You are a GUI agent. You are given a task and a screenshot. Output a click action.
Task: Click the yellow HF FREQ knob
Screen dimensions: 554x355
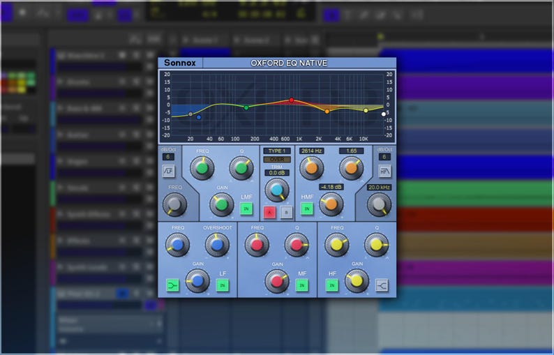pyautogui.click(x=336, y=244)
